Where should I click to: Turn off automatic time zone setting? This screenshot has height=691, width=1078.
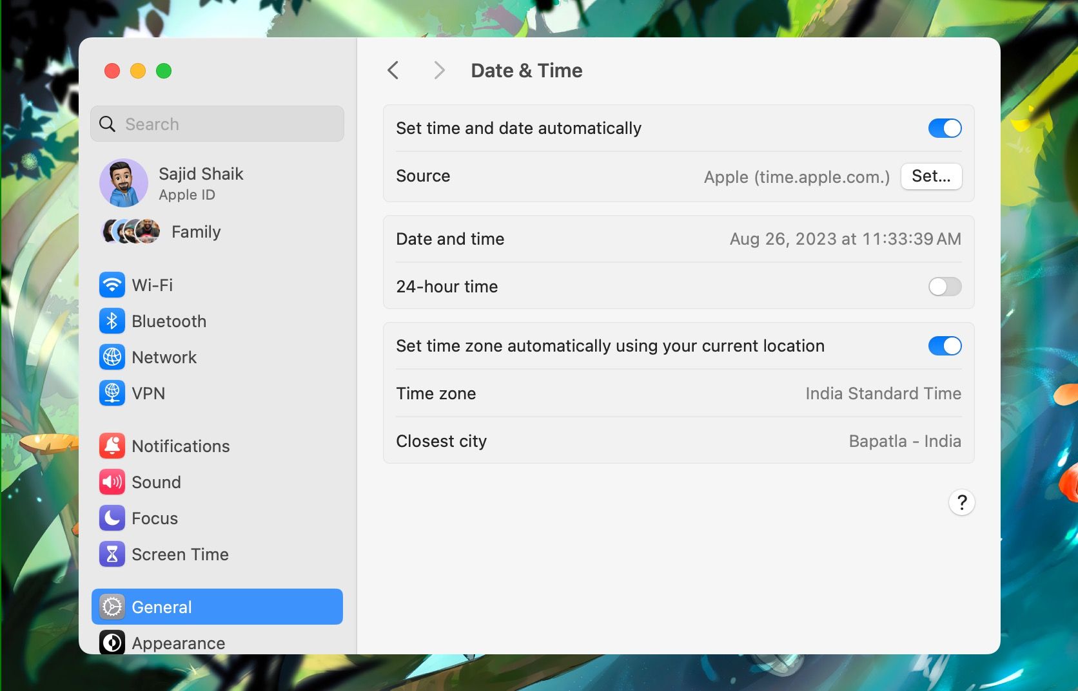click(x=944, y=346)
